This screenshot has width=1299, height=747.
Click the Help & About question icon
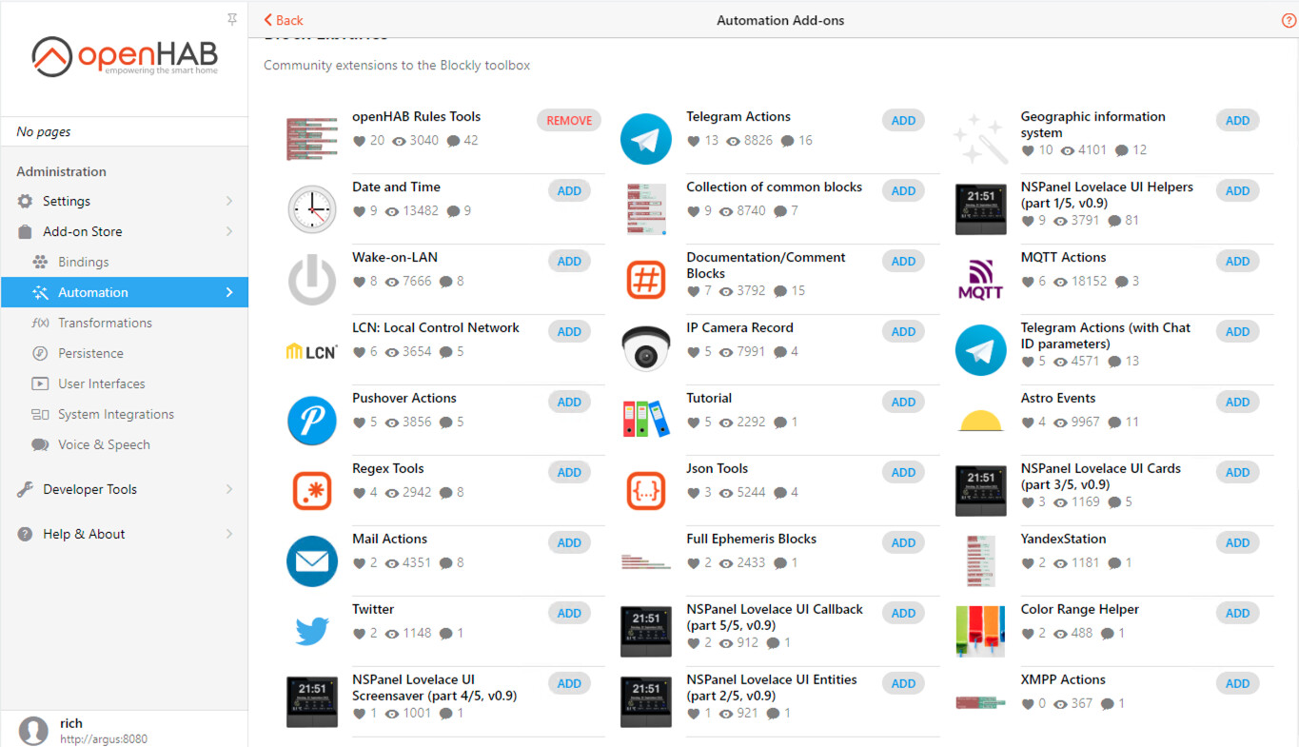(26, 535)
